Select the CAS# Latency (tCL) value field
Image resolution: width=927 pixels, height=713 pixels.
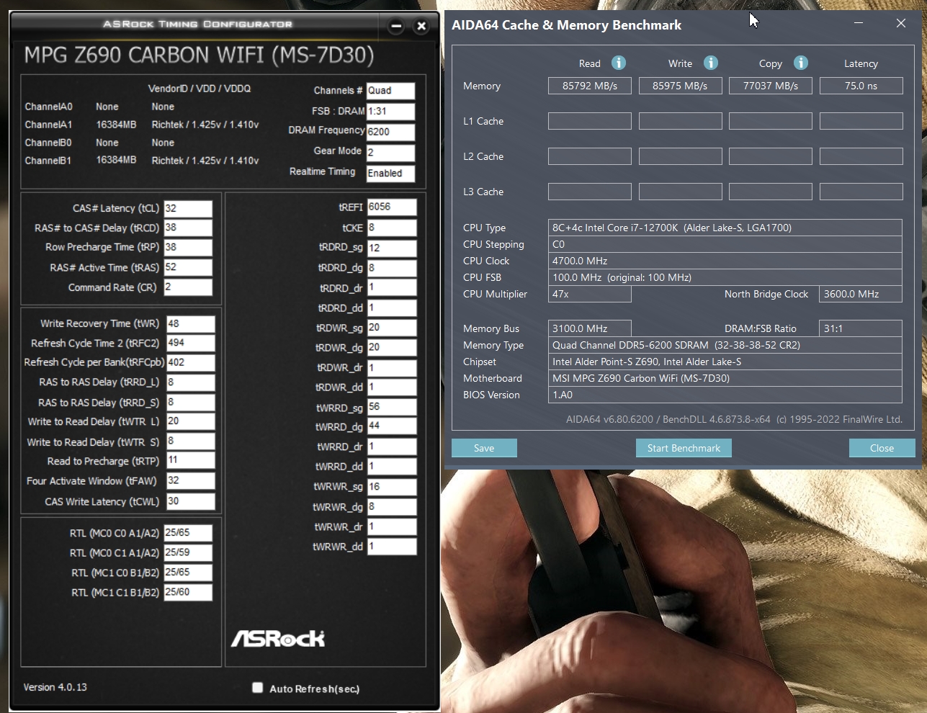(x=188, y=209)
